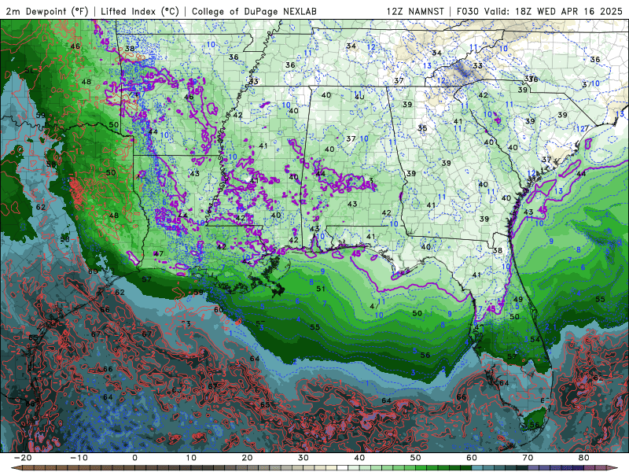
Task: Click the dark green color bar segment below 60
Action: [466, 468]
